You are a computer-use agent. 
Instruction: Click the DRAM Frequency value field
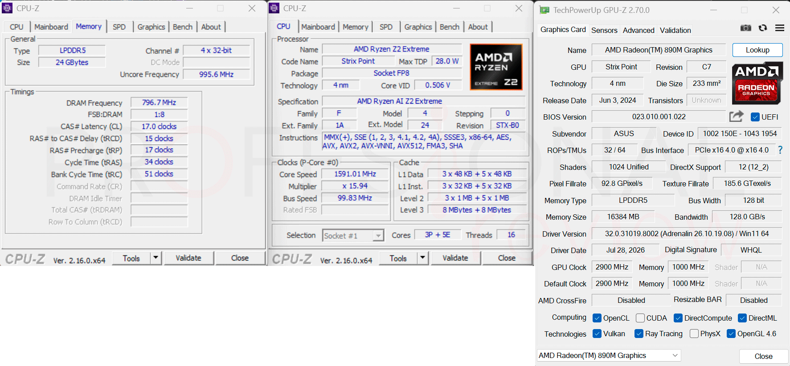(159, 102)
